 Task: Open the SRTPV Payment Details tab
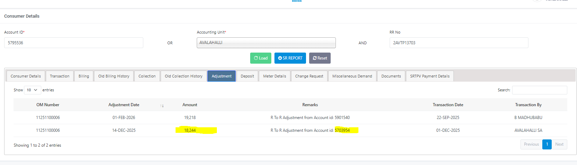[x=430, y=76]
